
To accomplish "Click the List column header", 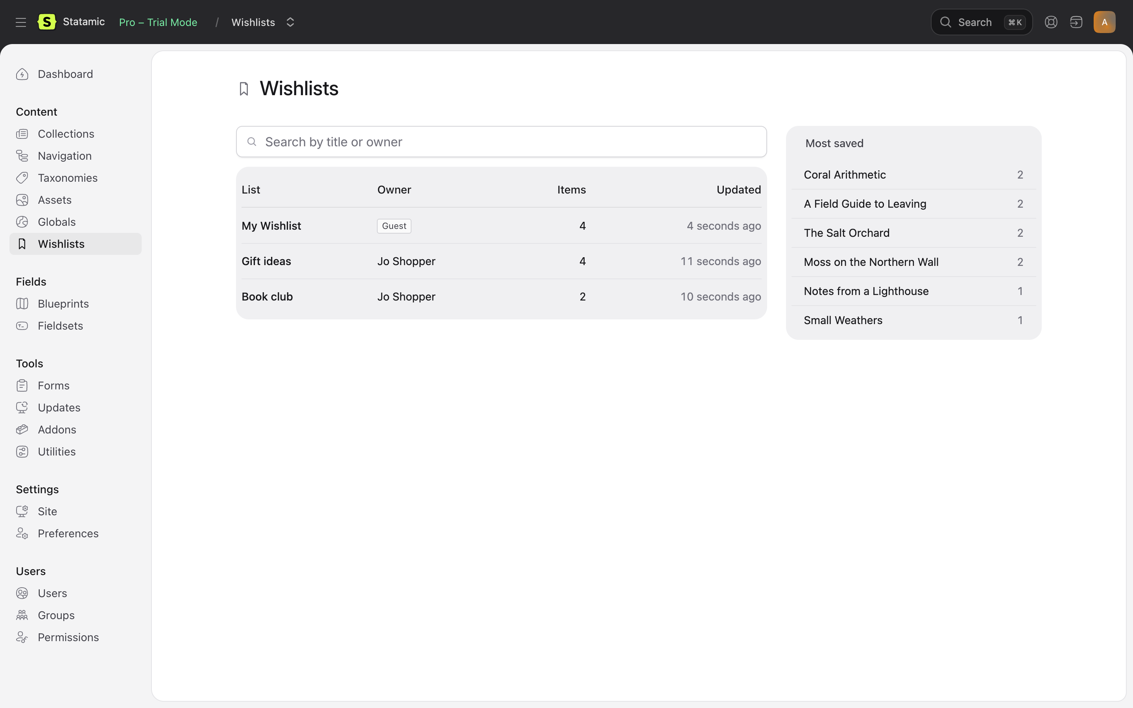I will tap(251, 190).
